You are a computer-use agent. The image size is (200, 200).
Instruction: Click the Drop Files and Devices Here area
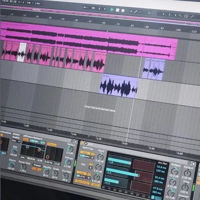(99, 108)
